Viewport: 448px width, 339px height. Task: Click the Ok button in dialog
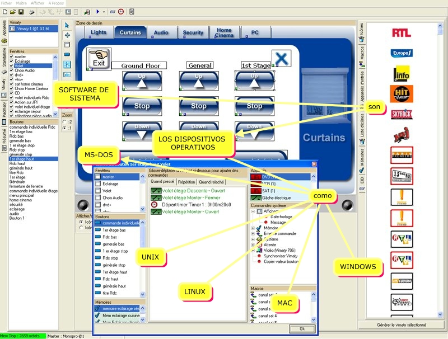[302, 328]
